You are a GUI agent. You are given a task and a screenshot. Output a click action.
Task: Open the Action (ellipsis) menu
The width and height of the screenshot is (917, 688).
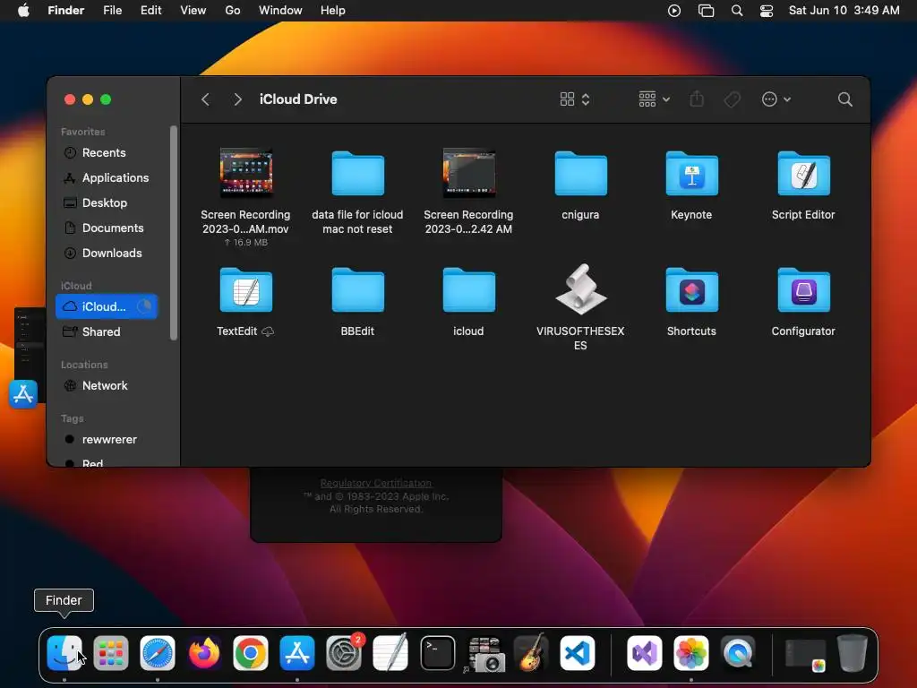pos(776,99)
